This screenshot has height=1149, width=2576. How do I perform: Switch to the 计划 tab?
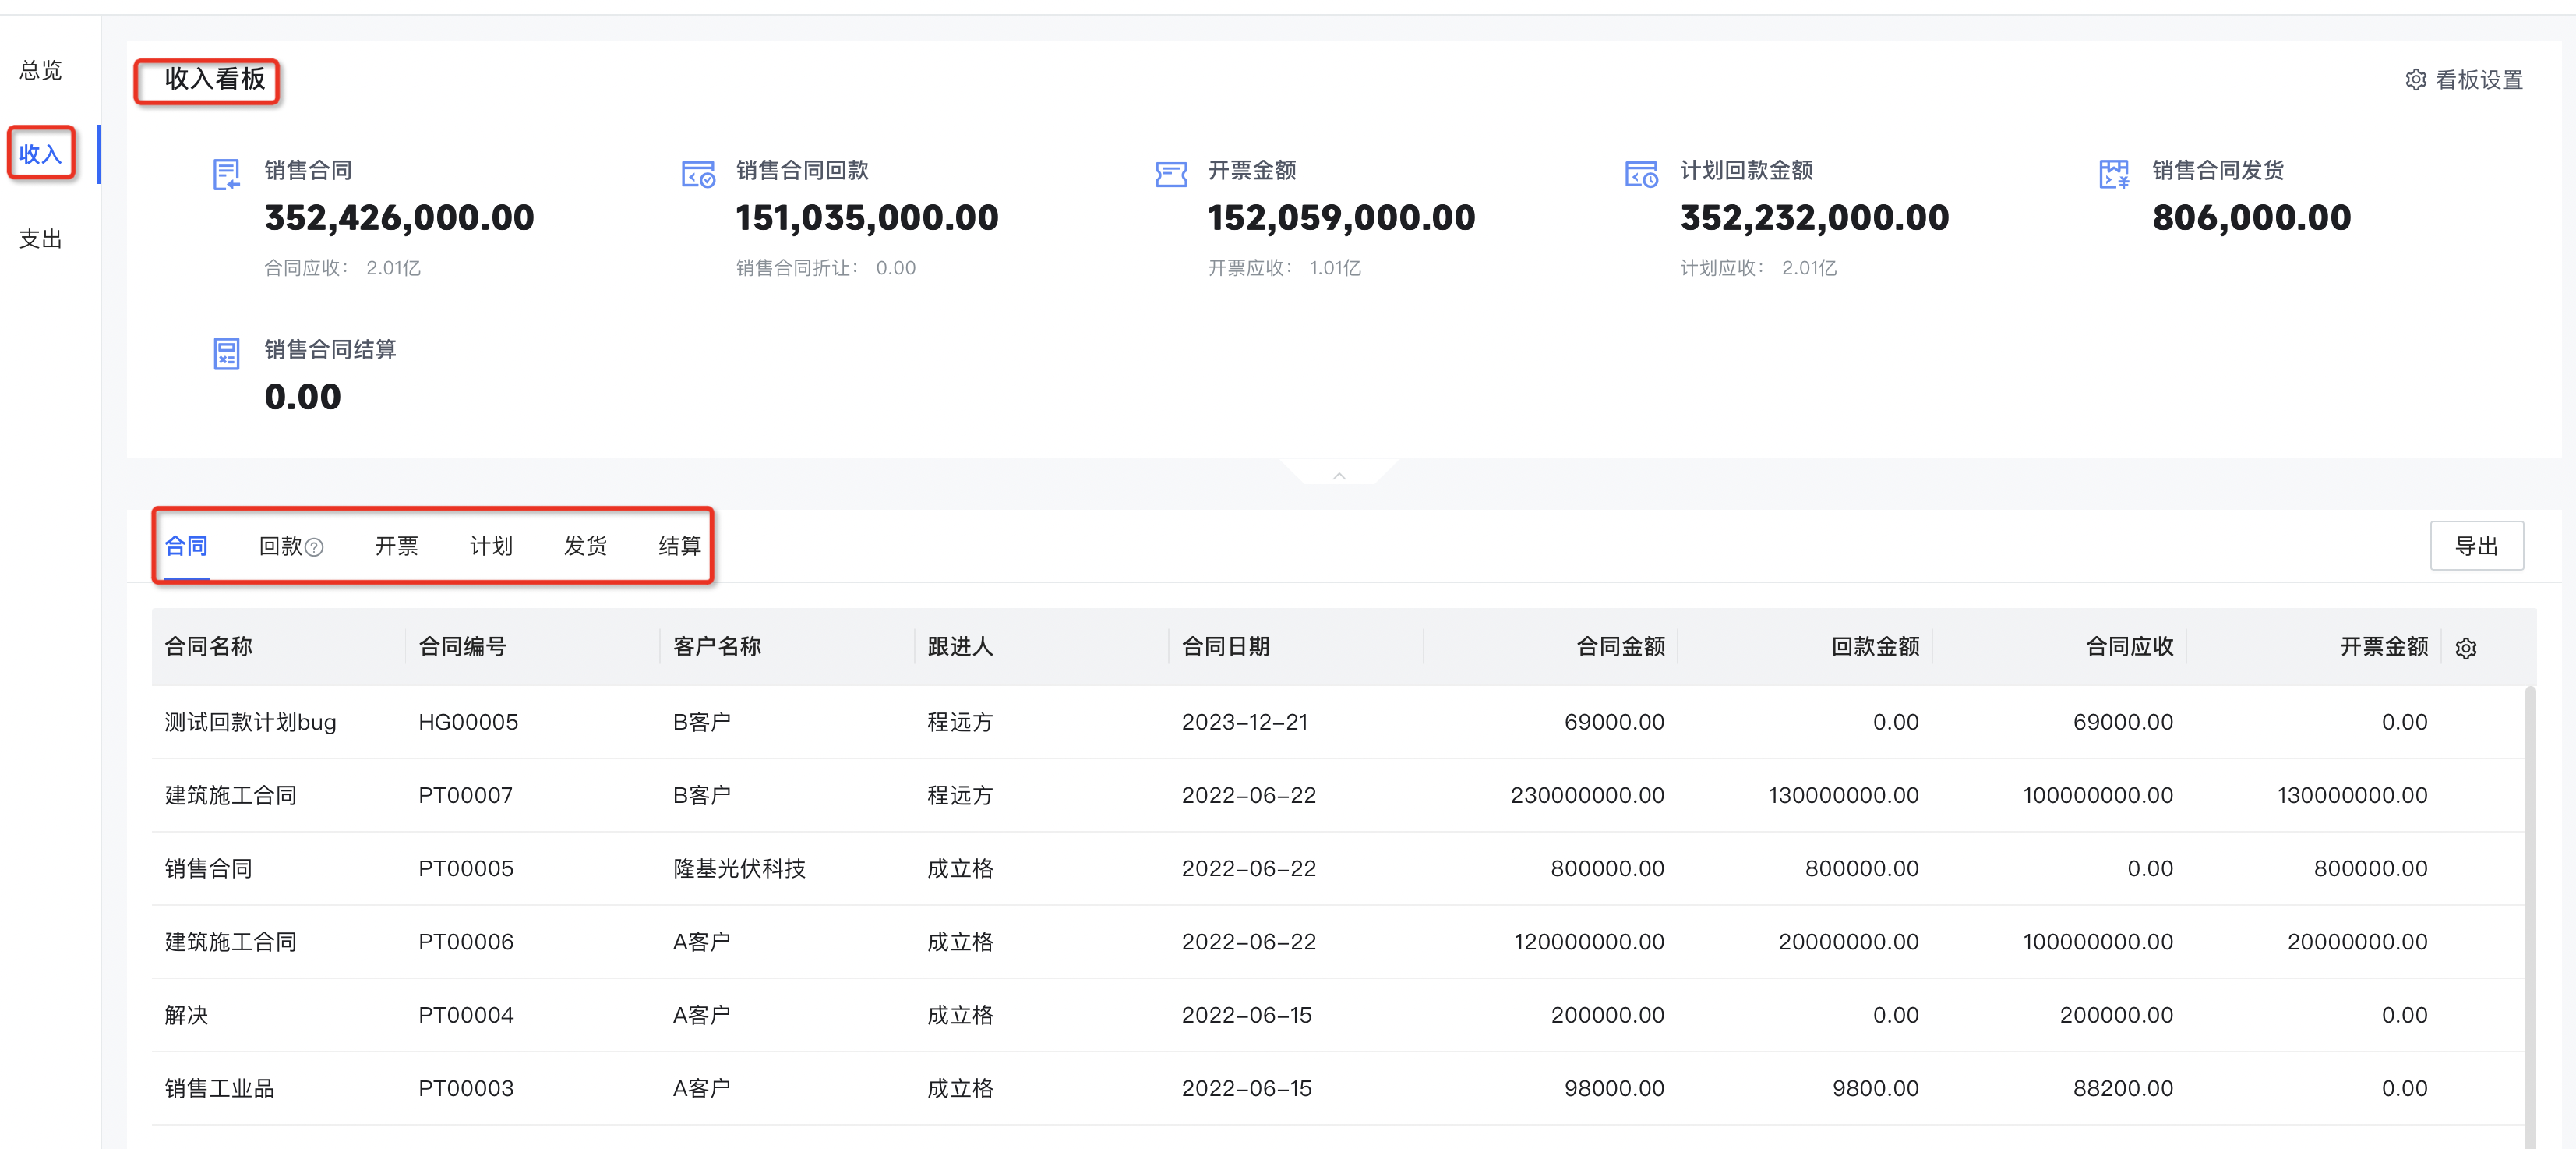(x=490, y=546)
